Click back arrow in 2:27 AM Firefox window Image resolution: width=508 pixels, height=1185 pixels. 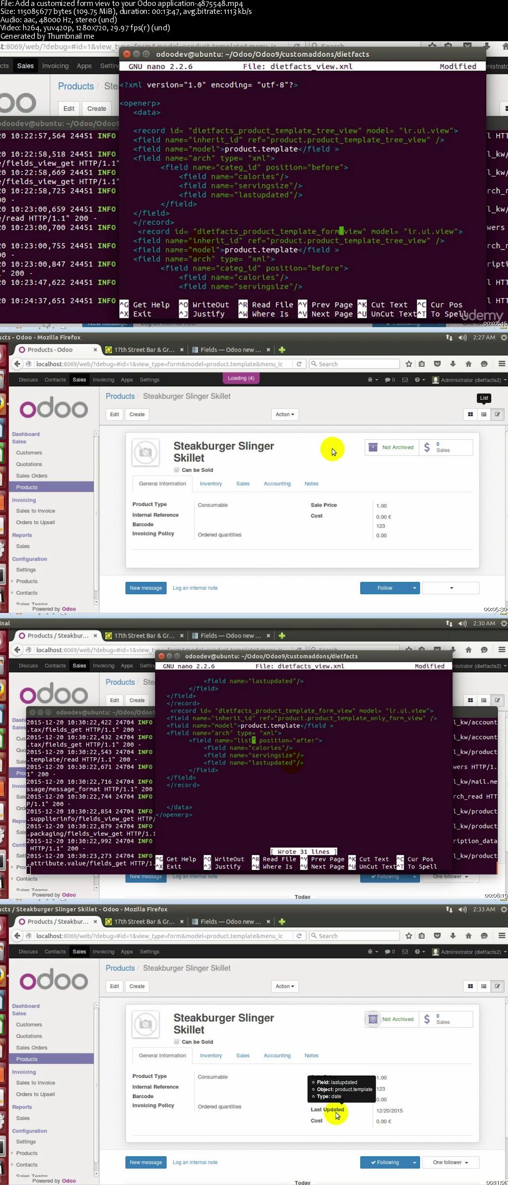pos(17,364)
